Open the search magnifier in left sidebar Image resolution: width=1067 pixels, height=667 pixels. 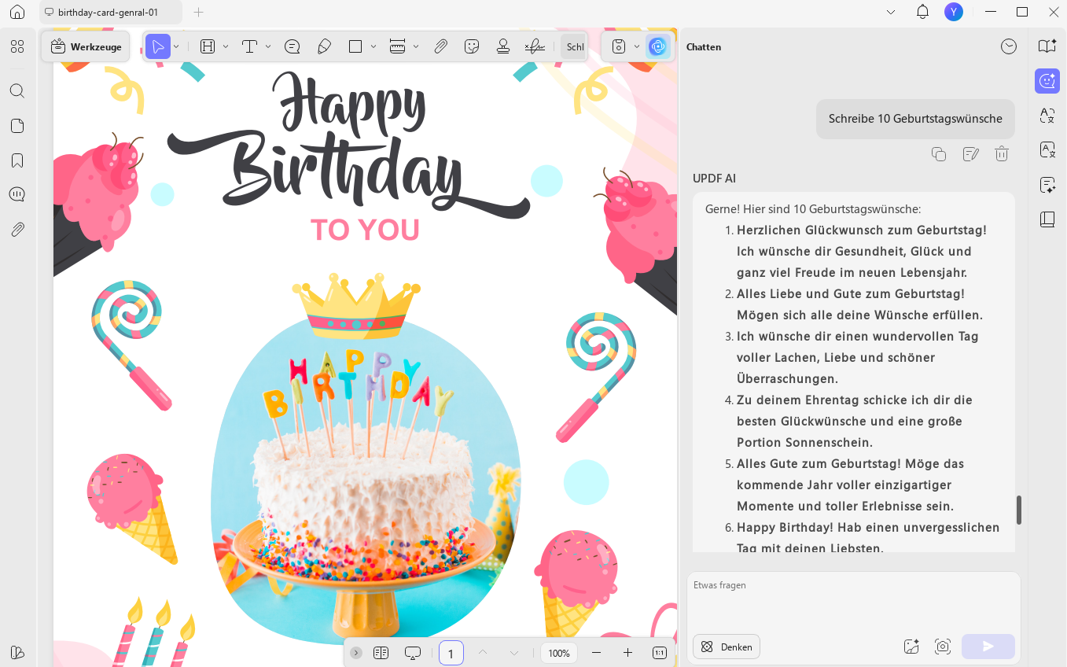click(x=17, y=90)
